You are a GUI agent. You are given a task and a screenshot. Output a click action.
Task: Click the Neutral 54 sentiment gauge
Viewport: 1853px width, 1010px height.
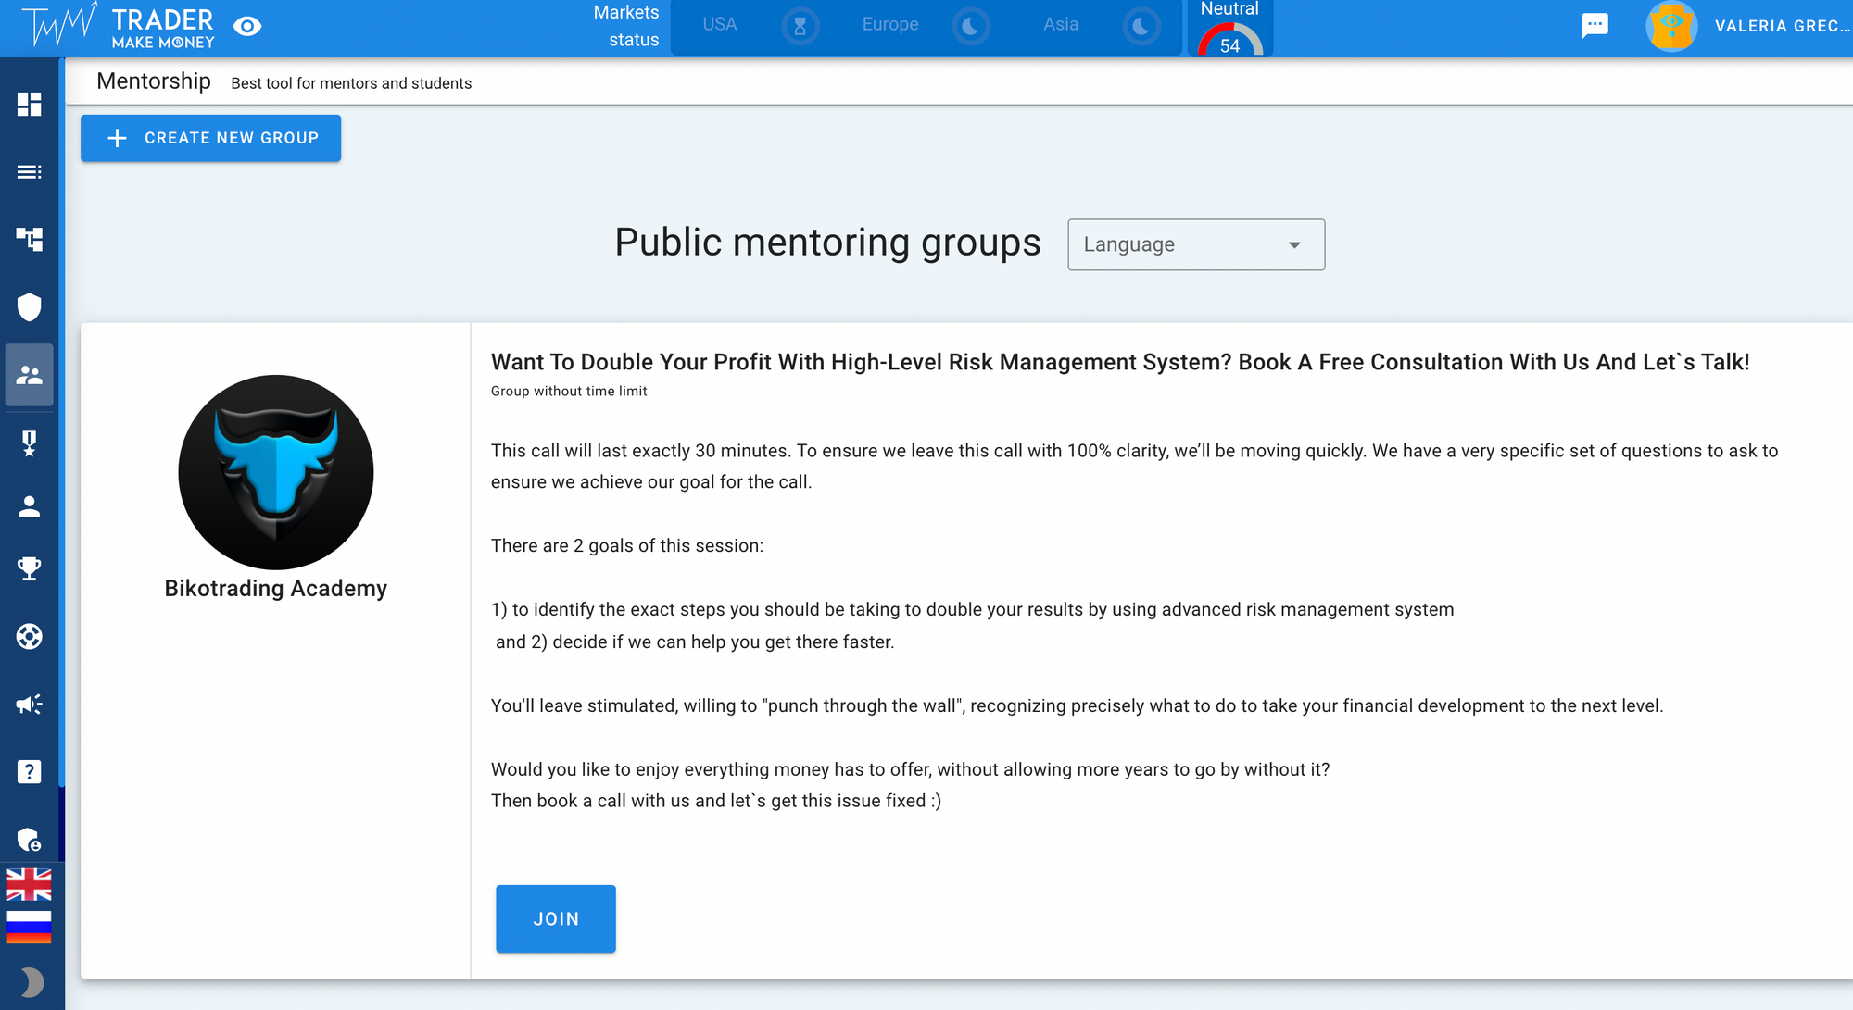[1230, 28]
